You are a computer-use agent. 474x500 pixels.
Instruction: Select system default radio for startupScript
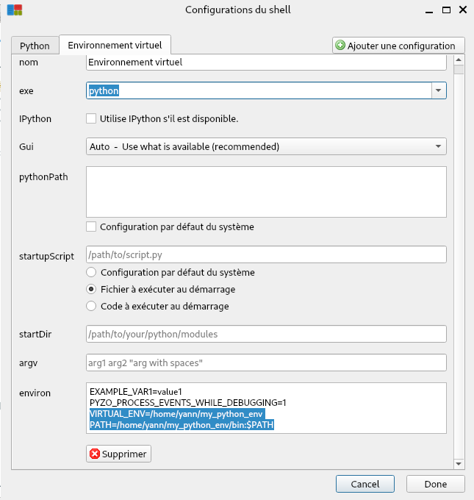pyautogui.click(x=91, y=272)
